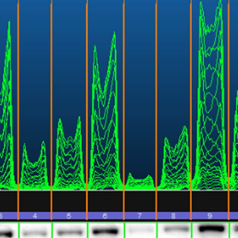Select lane 5 label in purple header
This screenshot has height=238, width=238.
(x=69, y=216)
